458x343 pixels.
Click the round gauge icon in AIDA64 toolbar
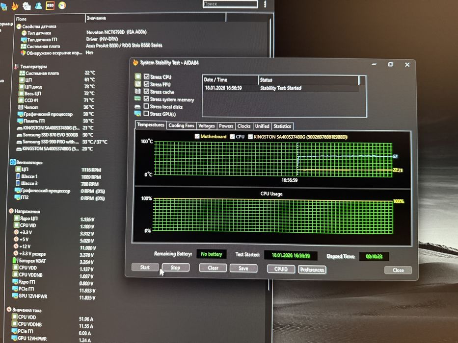[x=62, y=5]
